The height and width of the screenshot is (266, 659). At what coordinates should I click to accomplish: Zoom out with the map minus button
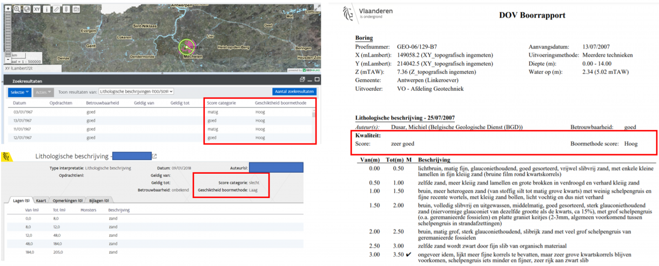[8, 59]
